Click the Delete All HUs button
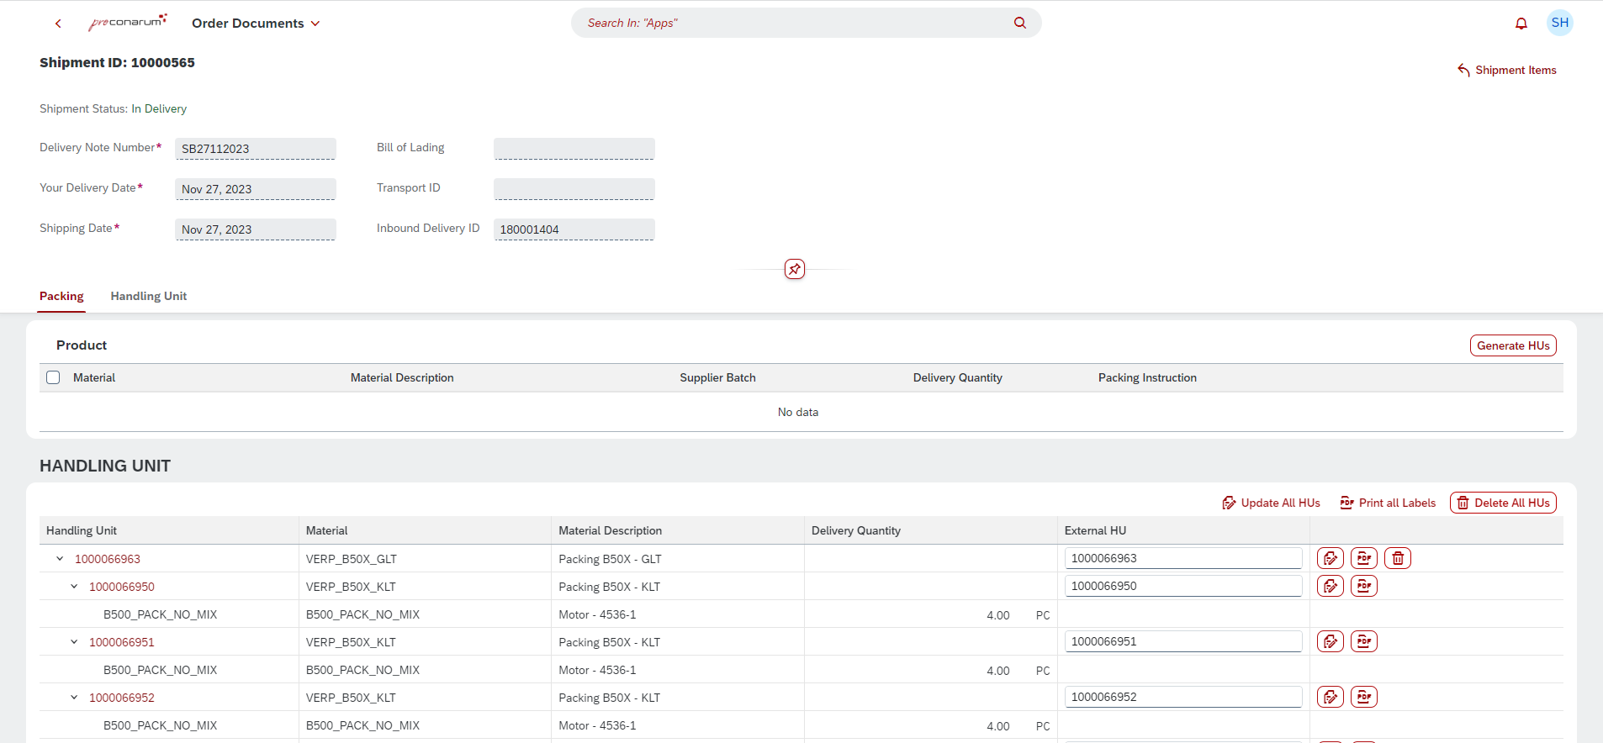The width and height of the screenshot is (1603, 743). click(1502, 503)
